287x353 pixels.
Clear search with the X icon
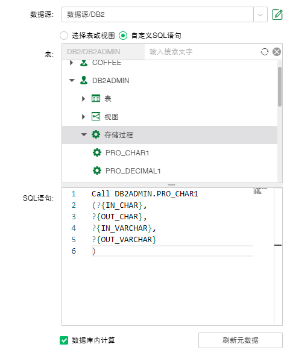(277, 52)
